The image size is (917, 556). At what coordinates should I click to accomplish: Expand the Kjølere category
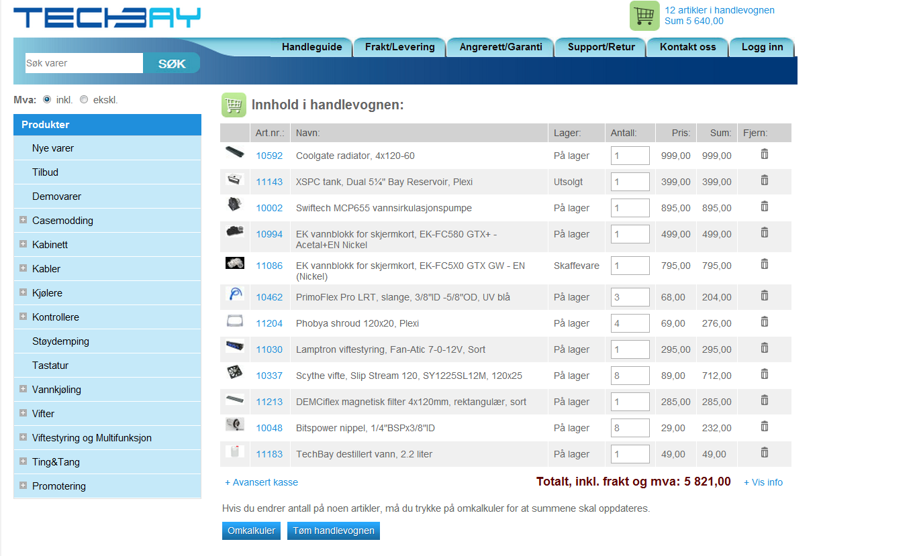coord(23,292)
